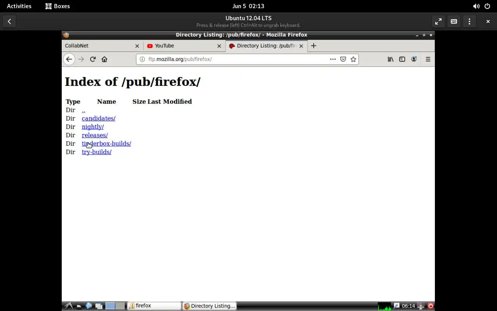The height and width of the screenshot is (311, 497).
Task: Save page to Pocket
Action: 343,59
